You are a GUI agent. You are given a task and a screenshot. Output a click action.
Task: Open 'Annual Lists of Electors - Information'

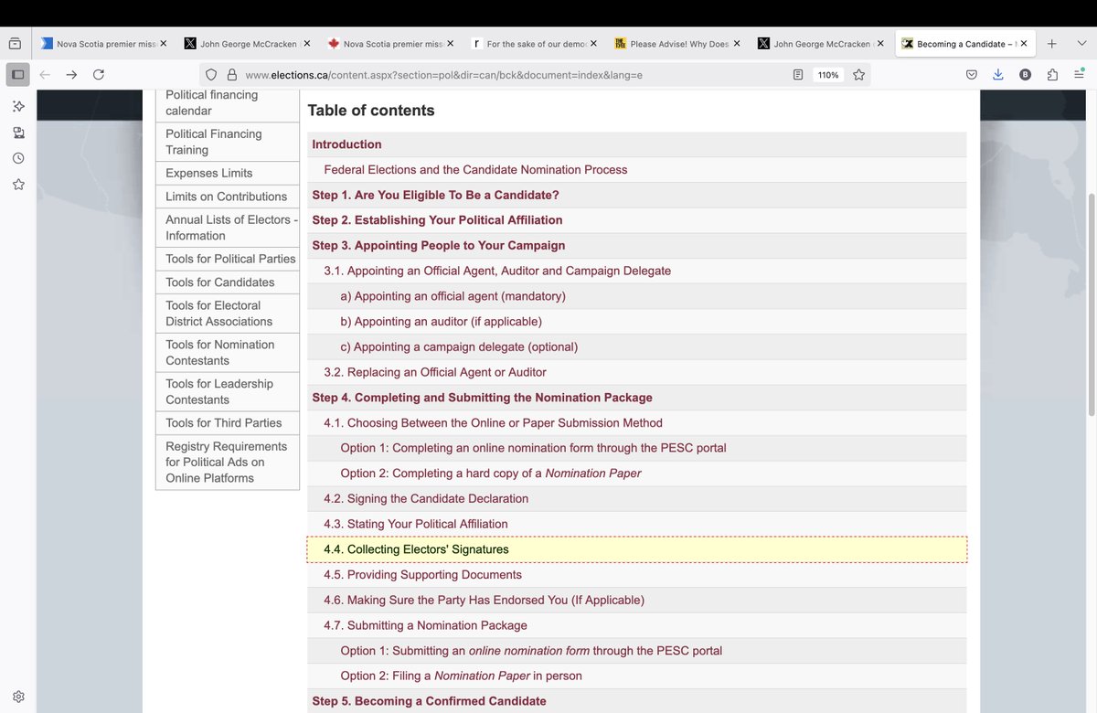(x=231, y=228)
